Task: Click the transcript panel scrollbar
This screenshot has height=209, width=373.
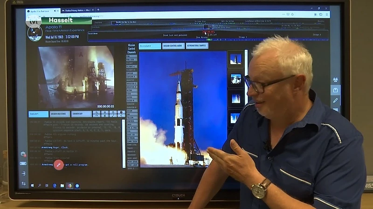Action: (x=124, y=144)
